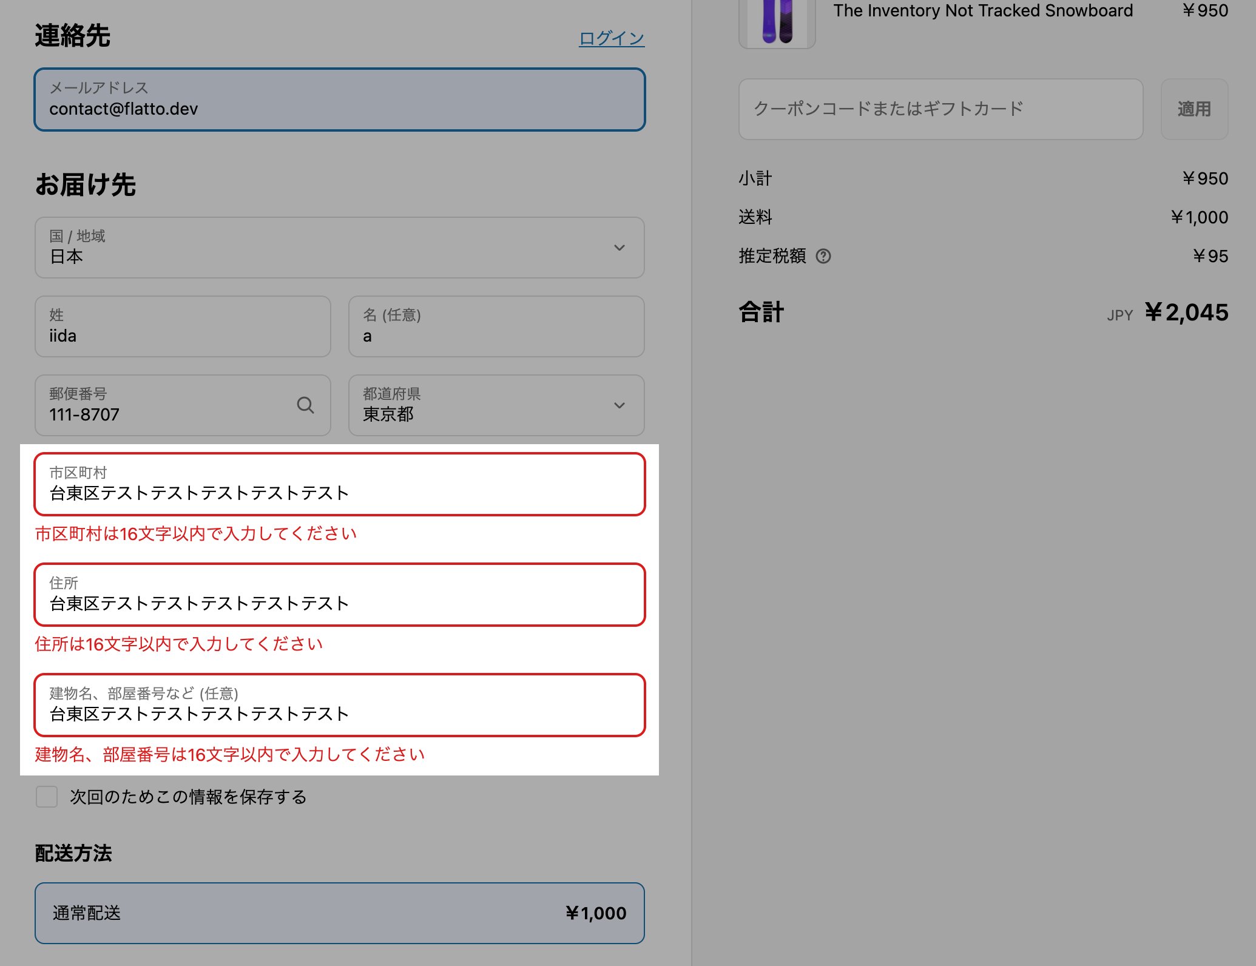Click the snowboard product thumbnail
The height and width of the screenshot is (966, 1256).
click(x=777, y=23)
